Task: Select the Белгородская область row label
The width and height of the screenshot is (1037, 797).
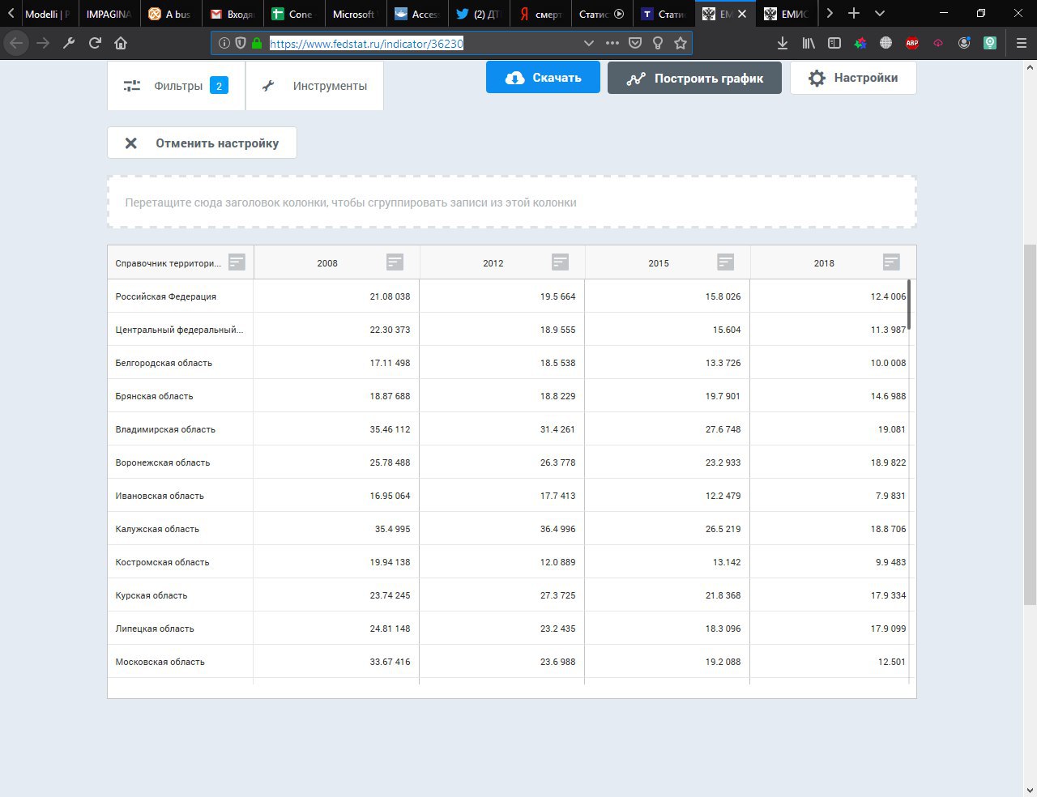Action: click(164, 363)
